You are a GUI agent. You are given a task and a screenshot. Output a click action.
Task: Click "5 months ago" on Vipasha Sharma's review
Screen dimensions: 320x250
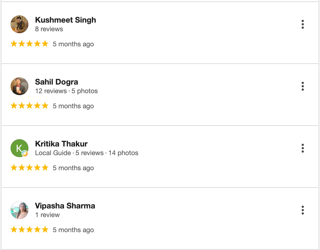point(73,230)
